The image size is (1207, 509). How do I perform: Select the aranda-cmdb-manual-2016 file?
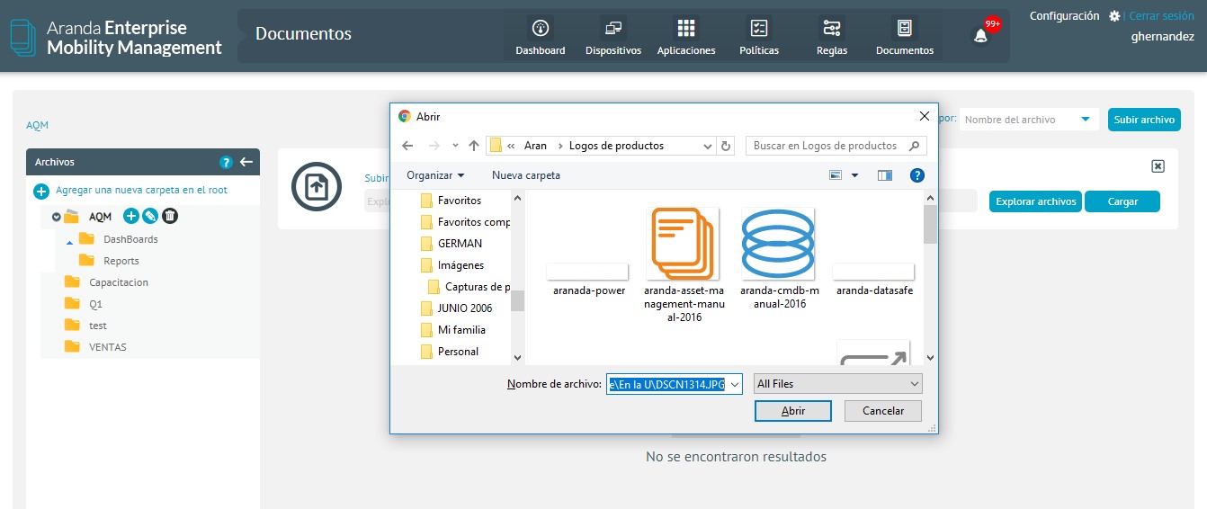coord(779,259)
